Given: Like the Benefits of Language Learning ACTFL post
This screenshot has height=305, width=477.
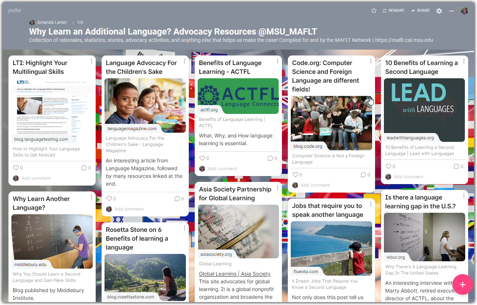Looking at the screenshot, I should pyautogui.click(x=202, y=158).
